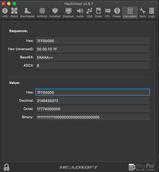Click the yellow minimize window button

point(9,4)
